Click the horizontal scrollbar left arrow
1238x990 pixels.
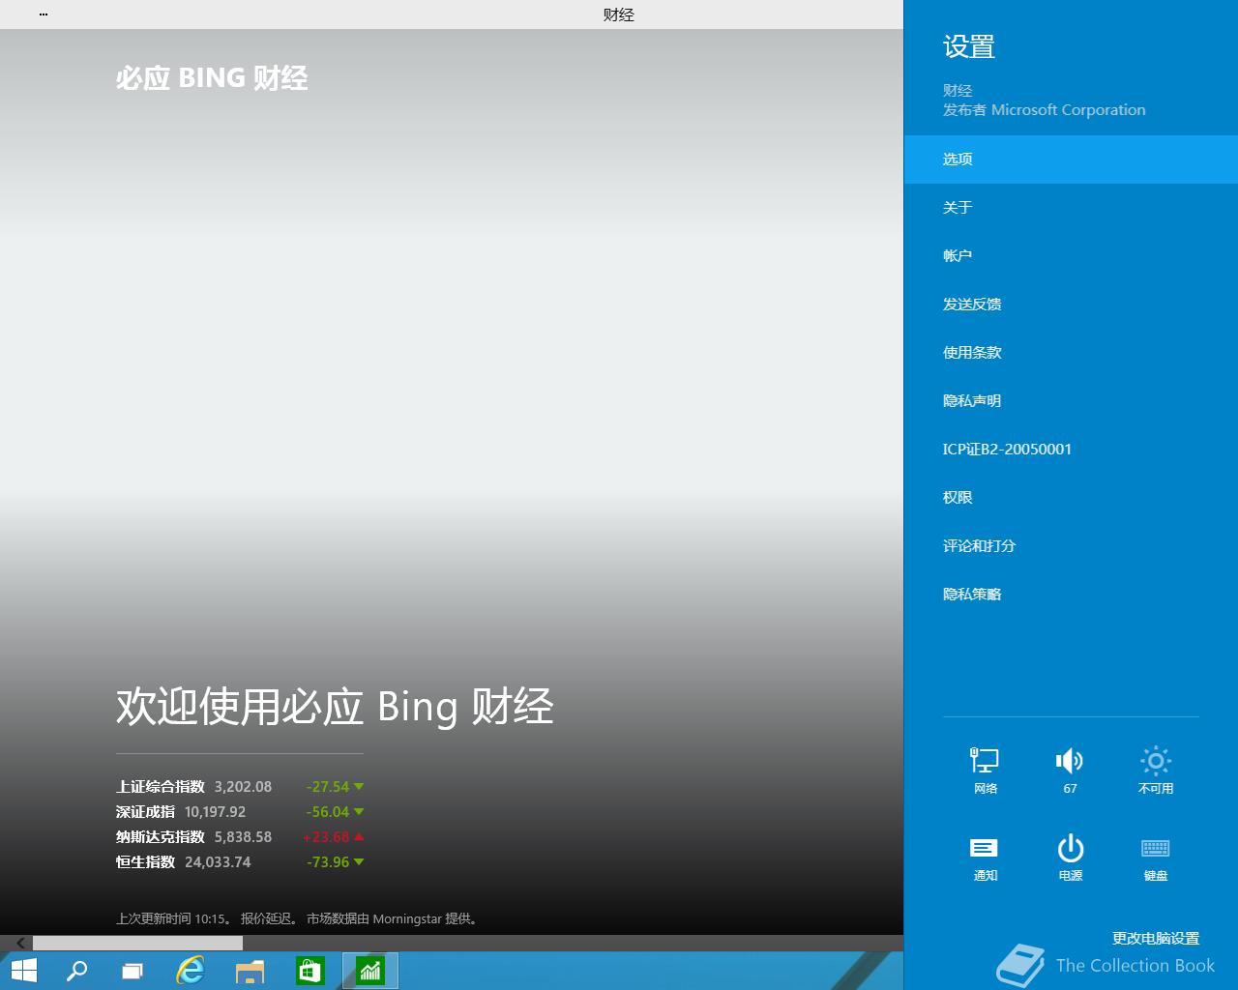point(20,943)
